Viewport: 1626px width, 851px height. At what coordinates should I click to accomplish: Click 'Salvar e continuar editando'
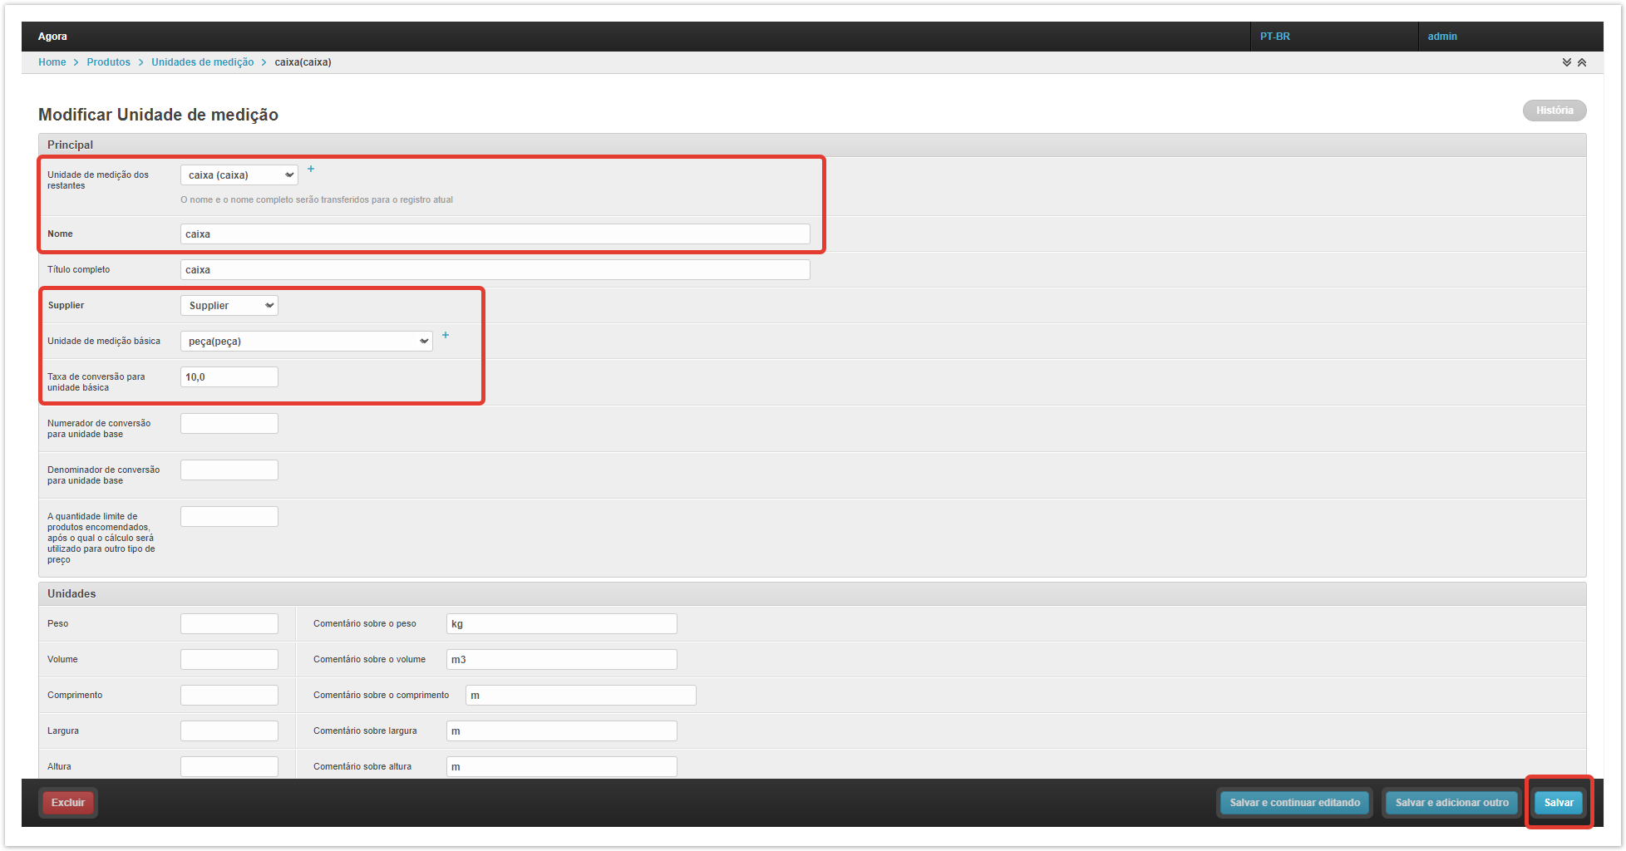click(x=1294, y=803)
